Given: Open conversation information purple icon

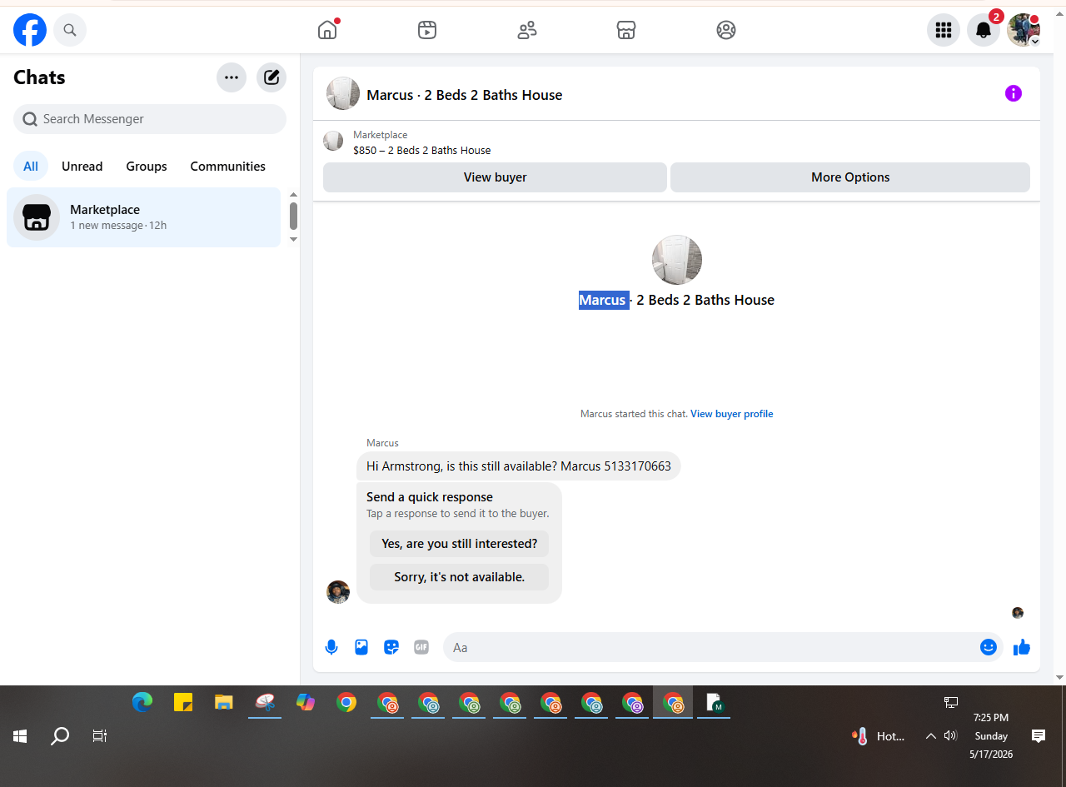Looking at the screenshot, I should [x=1014, y=93].
